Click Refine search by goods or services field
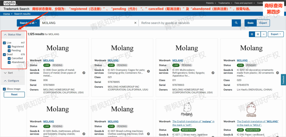 185,23
